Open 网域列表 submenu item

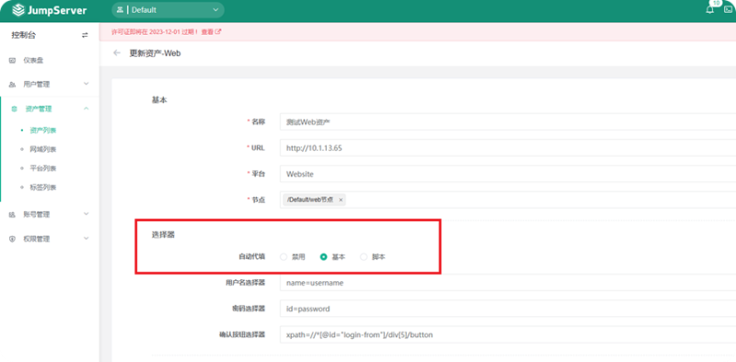point(42,149)
